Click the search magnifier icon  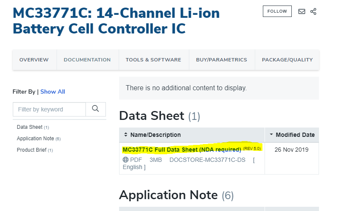[x=96, y=109]
